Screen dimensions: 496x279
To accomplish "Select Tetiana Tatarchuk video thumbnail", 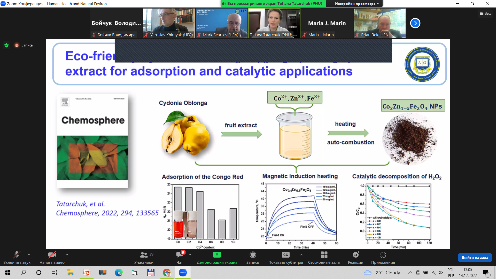I will (274, 23).
